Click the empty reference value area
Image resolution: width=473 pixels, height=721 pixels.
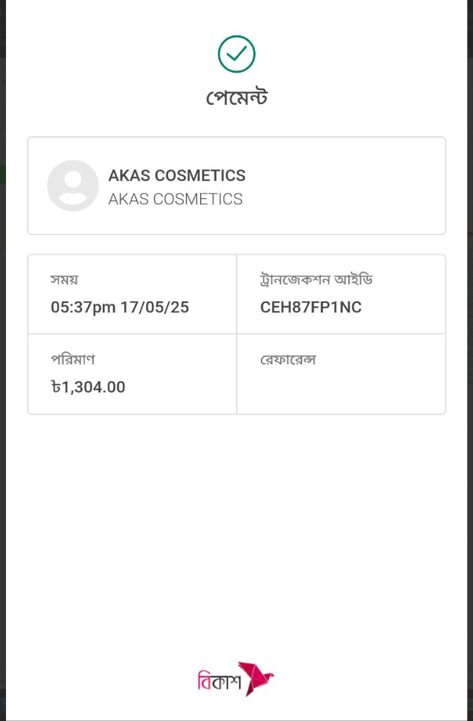click(x=341, y=389)
